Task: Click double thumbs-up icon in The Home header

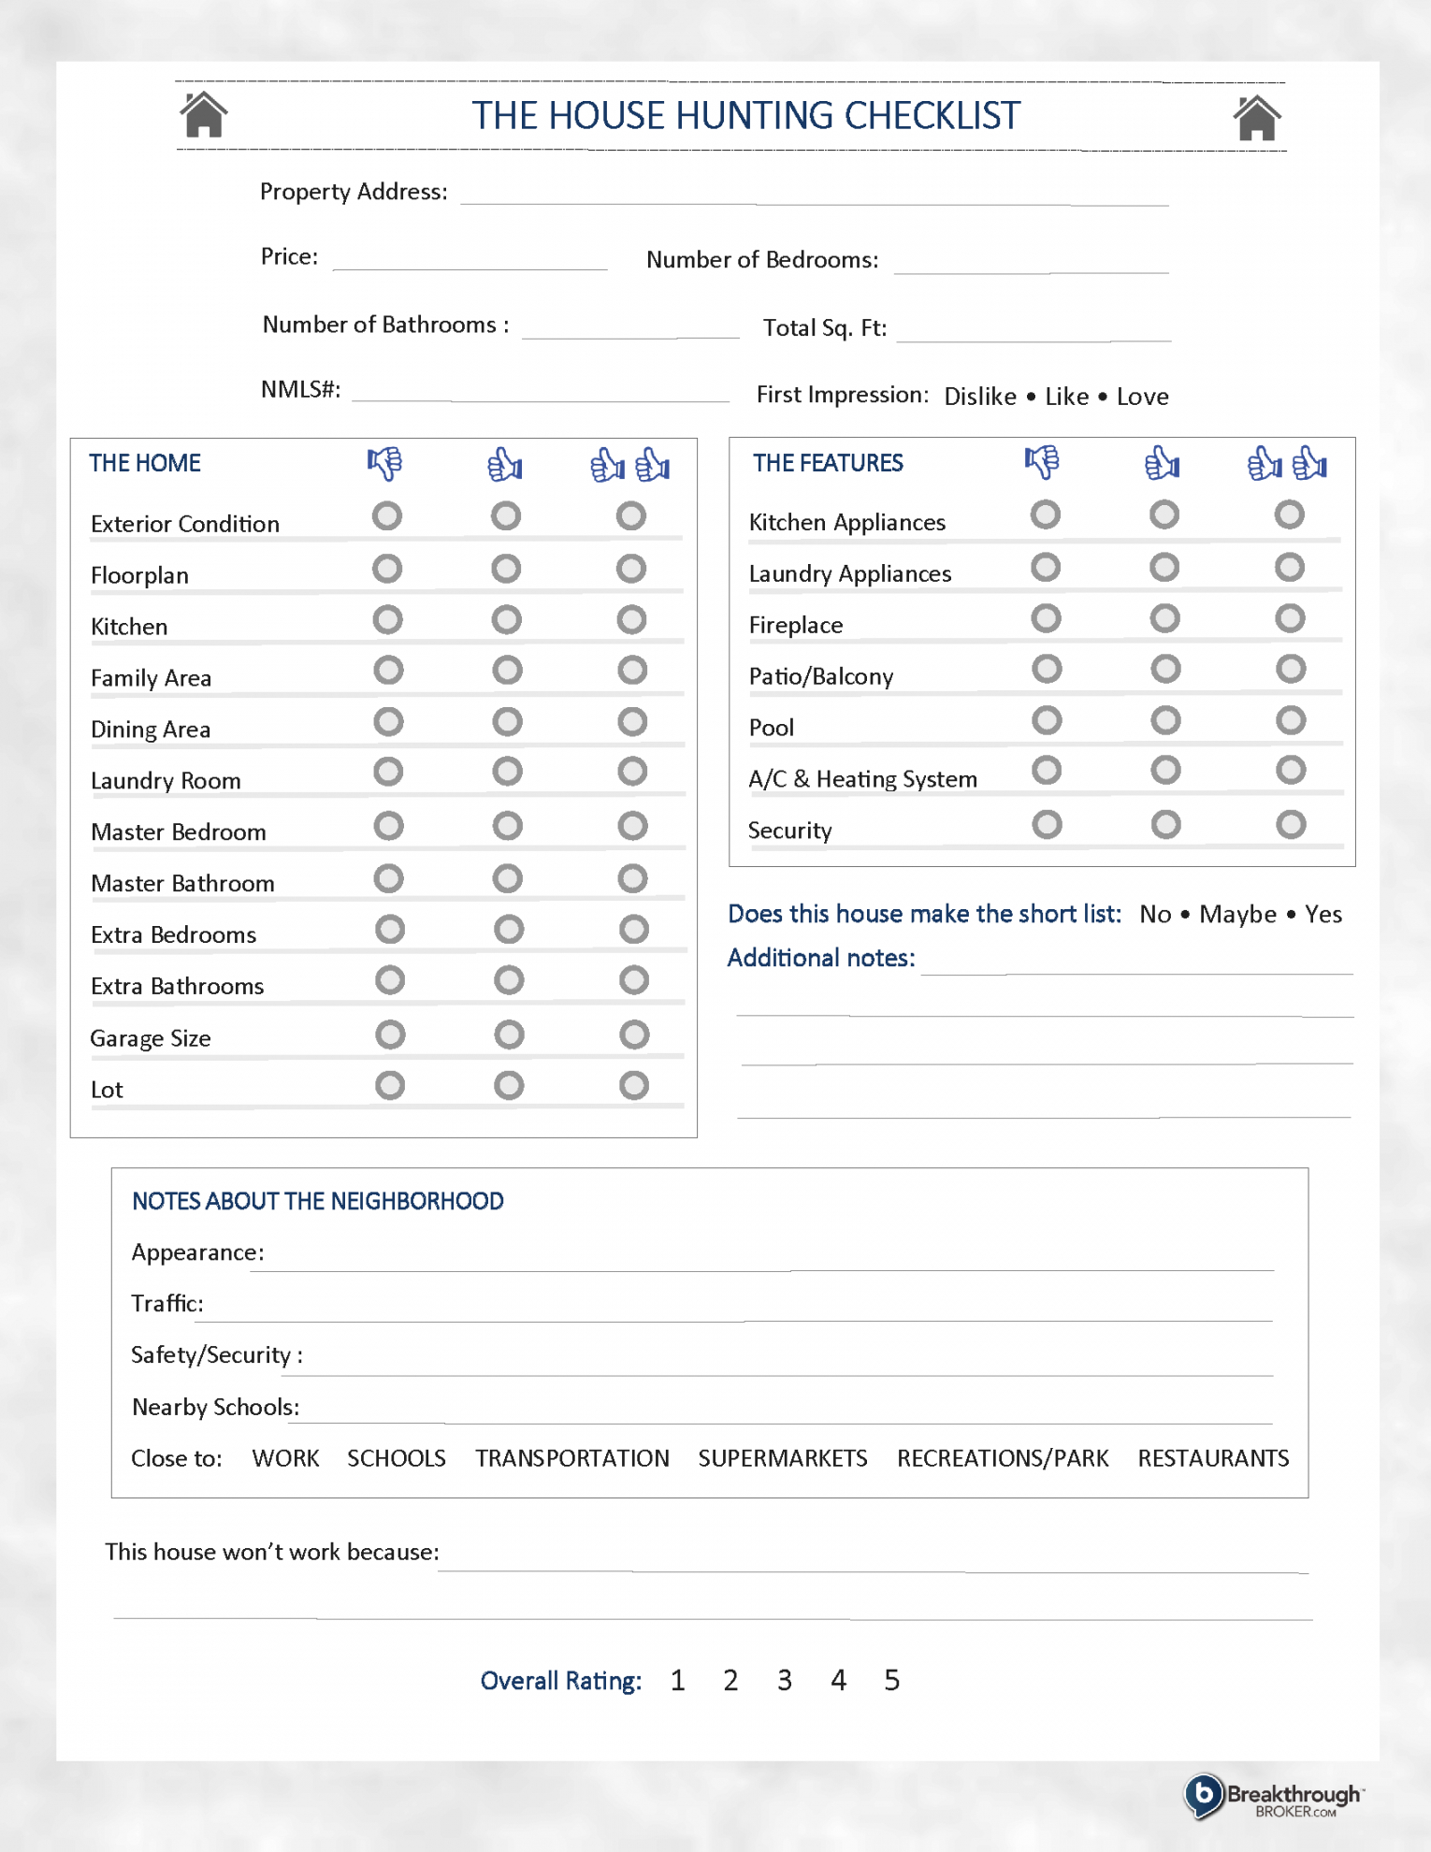Action: [x=630, y=464]
